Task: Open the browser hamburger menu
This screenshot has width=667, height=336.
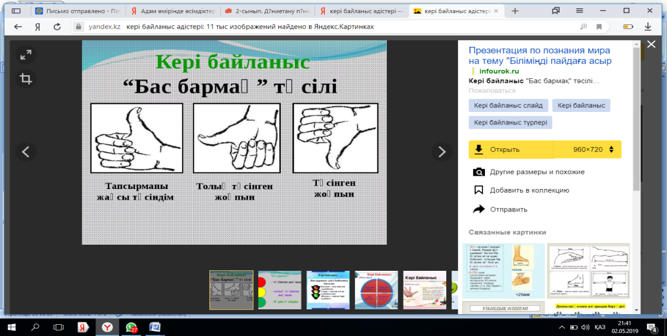Action: 579,11
